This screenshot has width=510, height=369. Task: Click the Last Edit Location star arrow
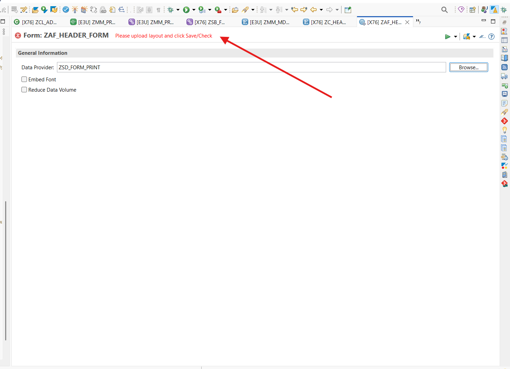[295, 10]
